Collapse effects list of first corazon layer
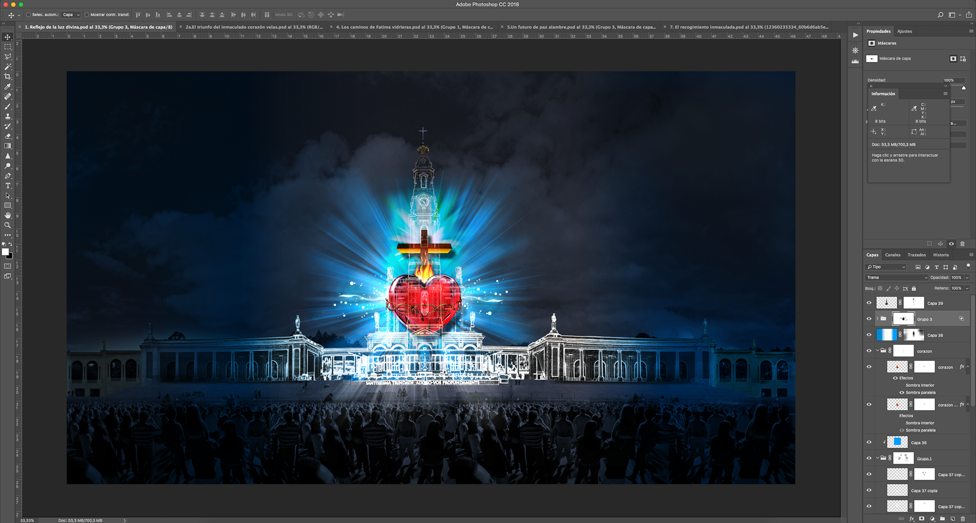 coord(968,367)
